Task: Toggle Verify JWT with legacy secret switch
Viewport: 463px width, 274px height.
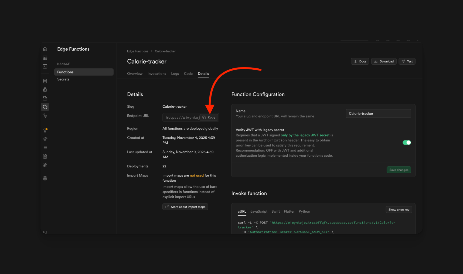Action: (407, 143)
